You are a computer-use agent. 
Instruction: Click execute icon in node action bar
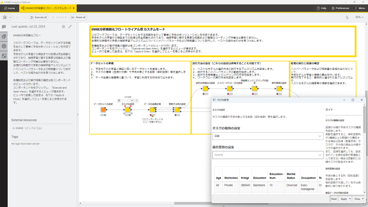point(124,101)
